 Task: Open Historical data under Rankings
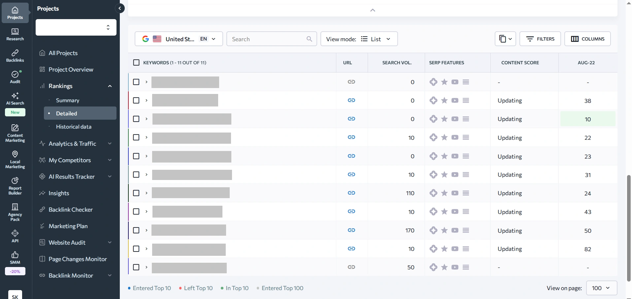(74, 127)
